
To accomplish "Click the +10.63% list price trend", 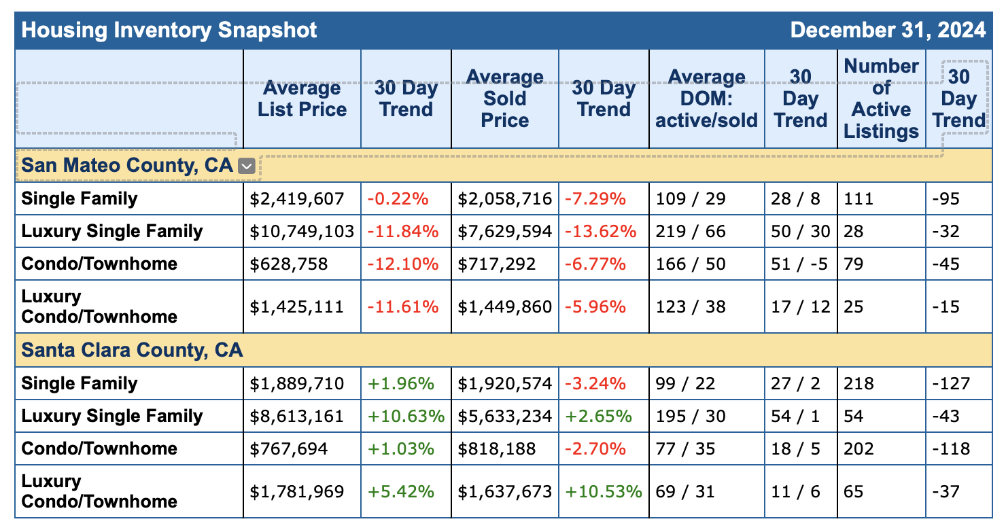I will coord(406,416).
